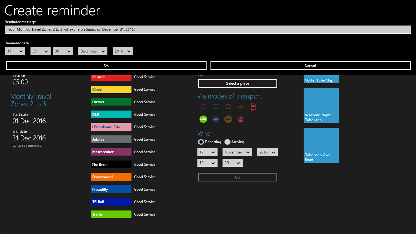Click the end date 31 Dec 2016
The height and width of the screenshot is (234, 416).
(29, 138)
